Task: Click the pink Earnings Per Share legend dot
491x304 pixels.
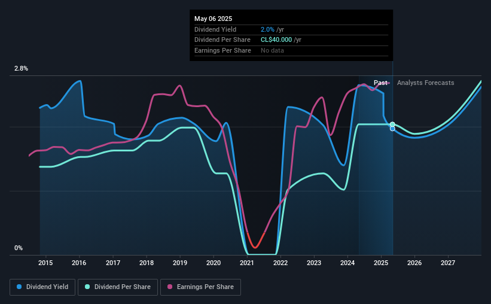Action: coord(170,287)
